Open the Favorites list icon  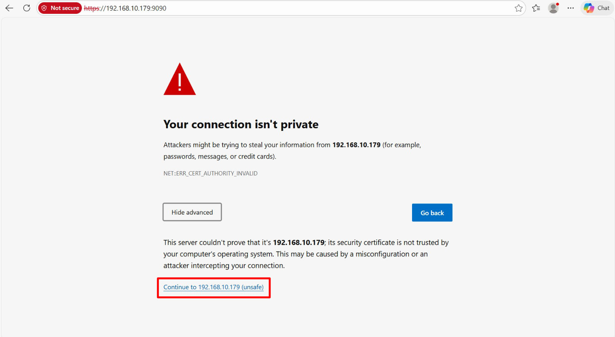coord(536,8)
